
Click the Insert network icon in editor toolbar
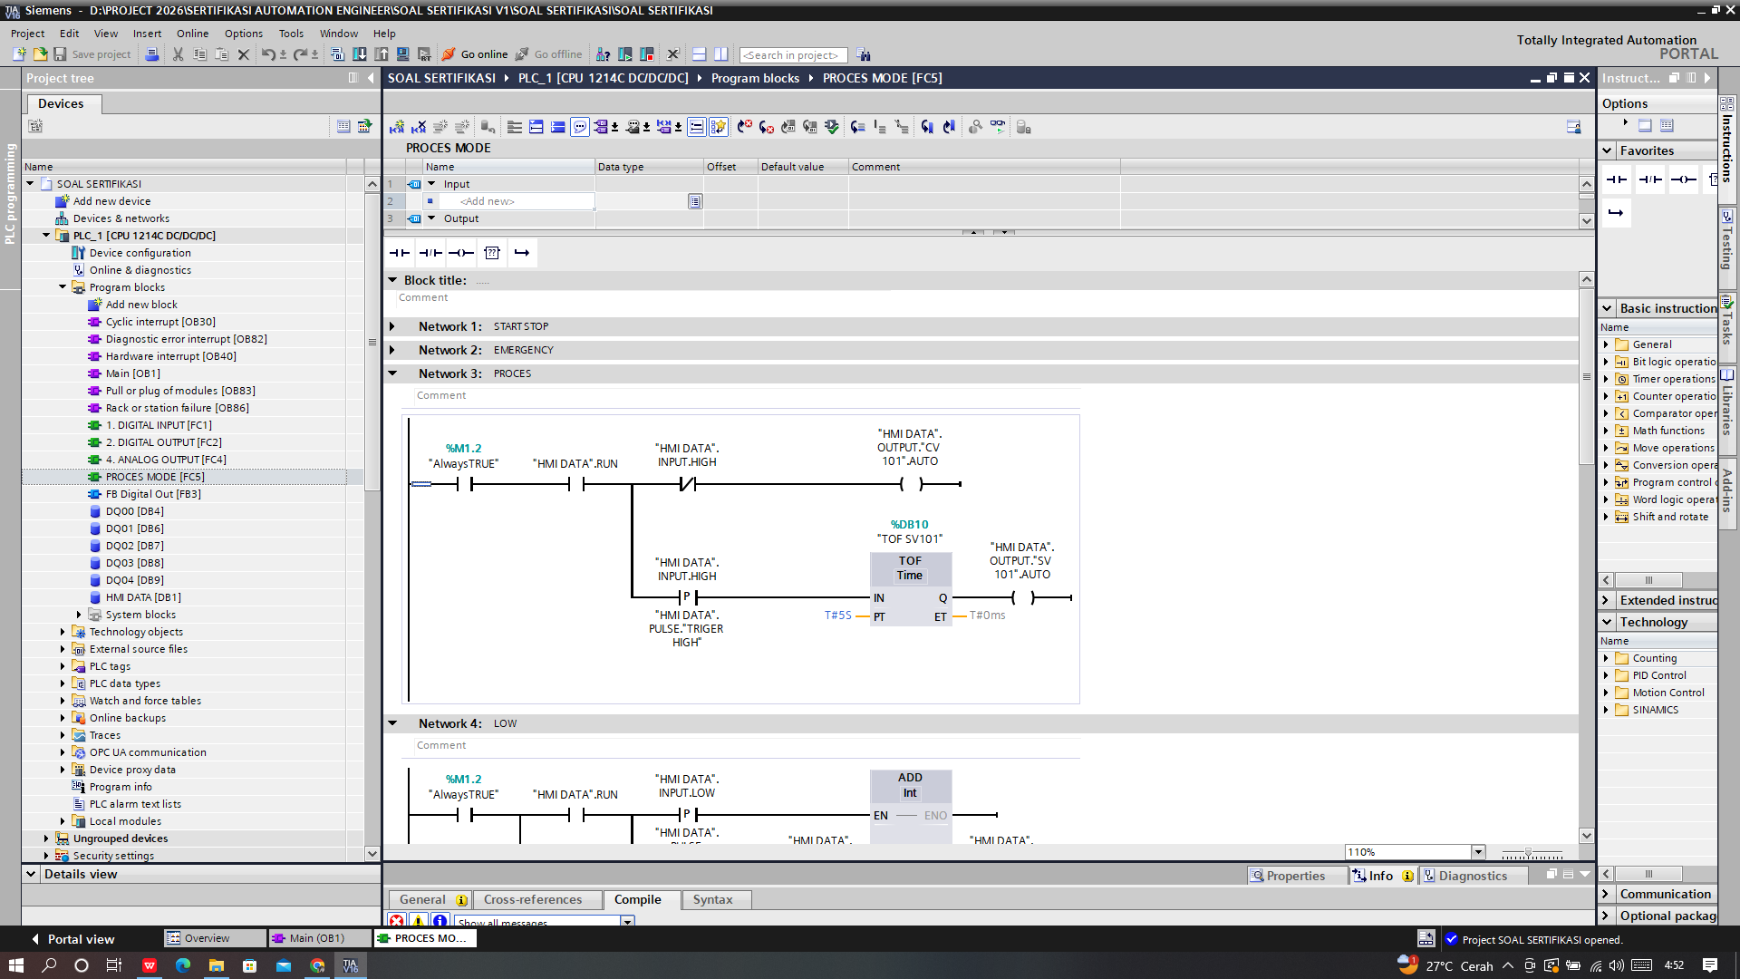[x=397, y=127]
